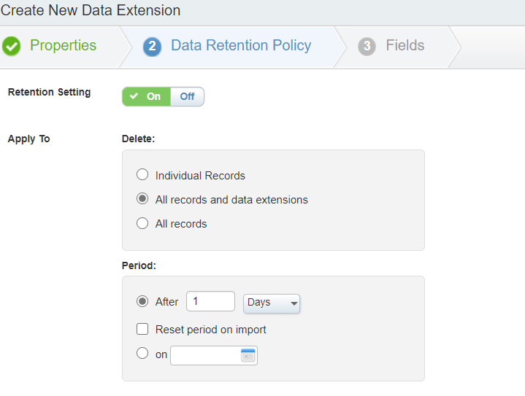Go to the Properties step tab
The width and height of the screenshot is (525, 396).
[63, 45]
